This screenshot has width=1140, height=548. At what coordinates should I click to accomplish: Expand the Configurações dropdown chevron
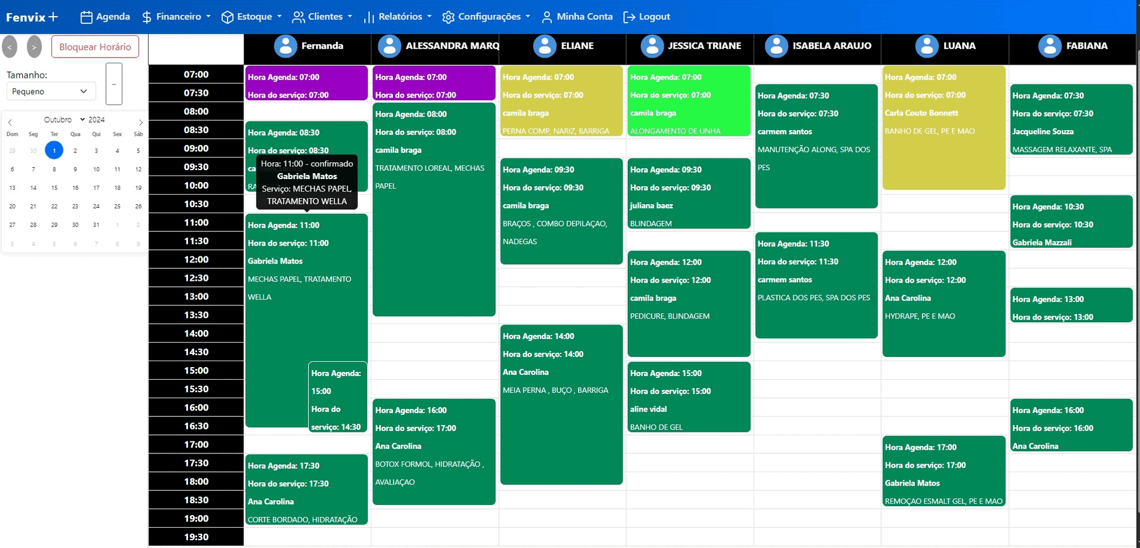coord(528,17)
